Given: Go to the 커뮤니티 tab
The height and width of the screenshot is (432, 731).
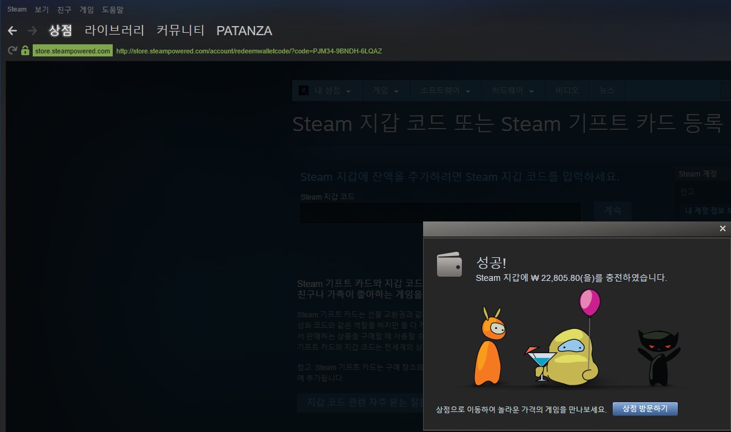Looking at the screenshot, I should tap(181, 30).
